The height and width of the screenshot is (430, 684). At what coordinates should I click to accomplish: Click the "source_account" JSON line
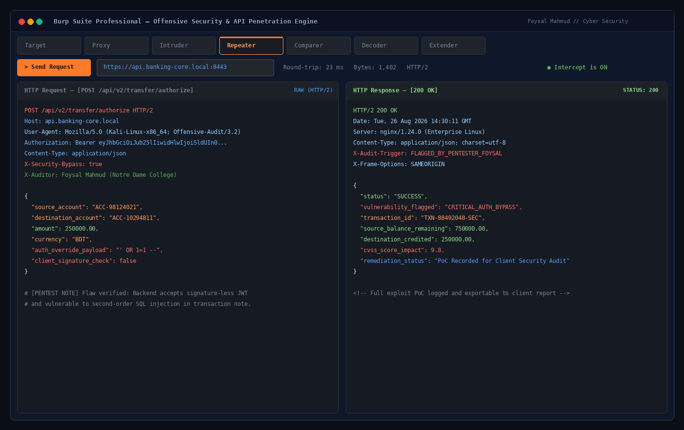pos(87,207)
